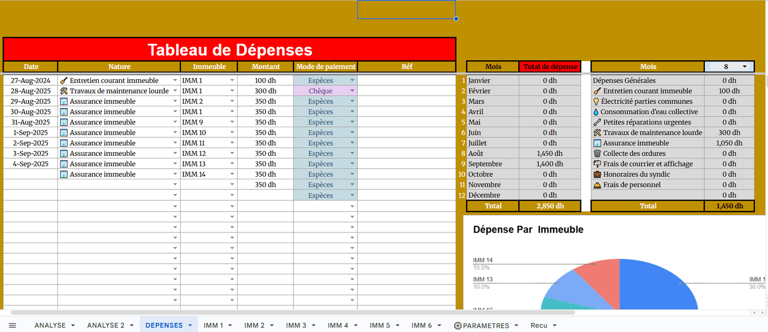This screenshot has height=332, width=768.
Task: Select the IMM 5 sheet tab
Action: click(380, 325)
